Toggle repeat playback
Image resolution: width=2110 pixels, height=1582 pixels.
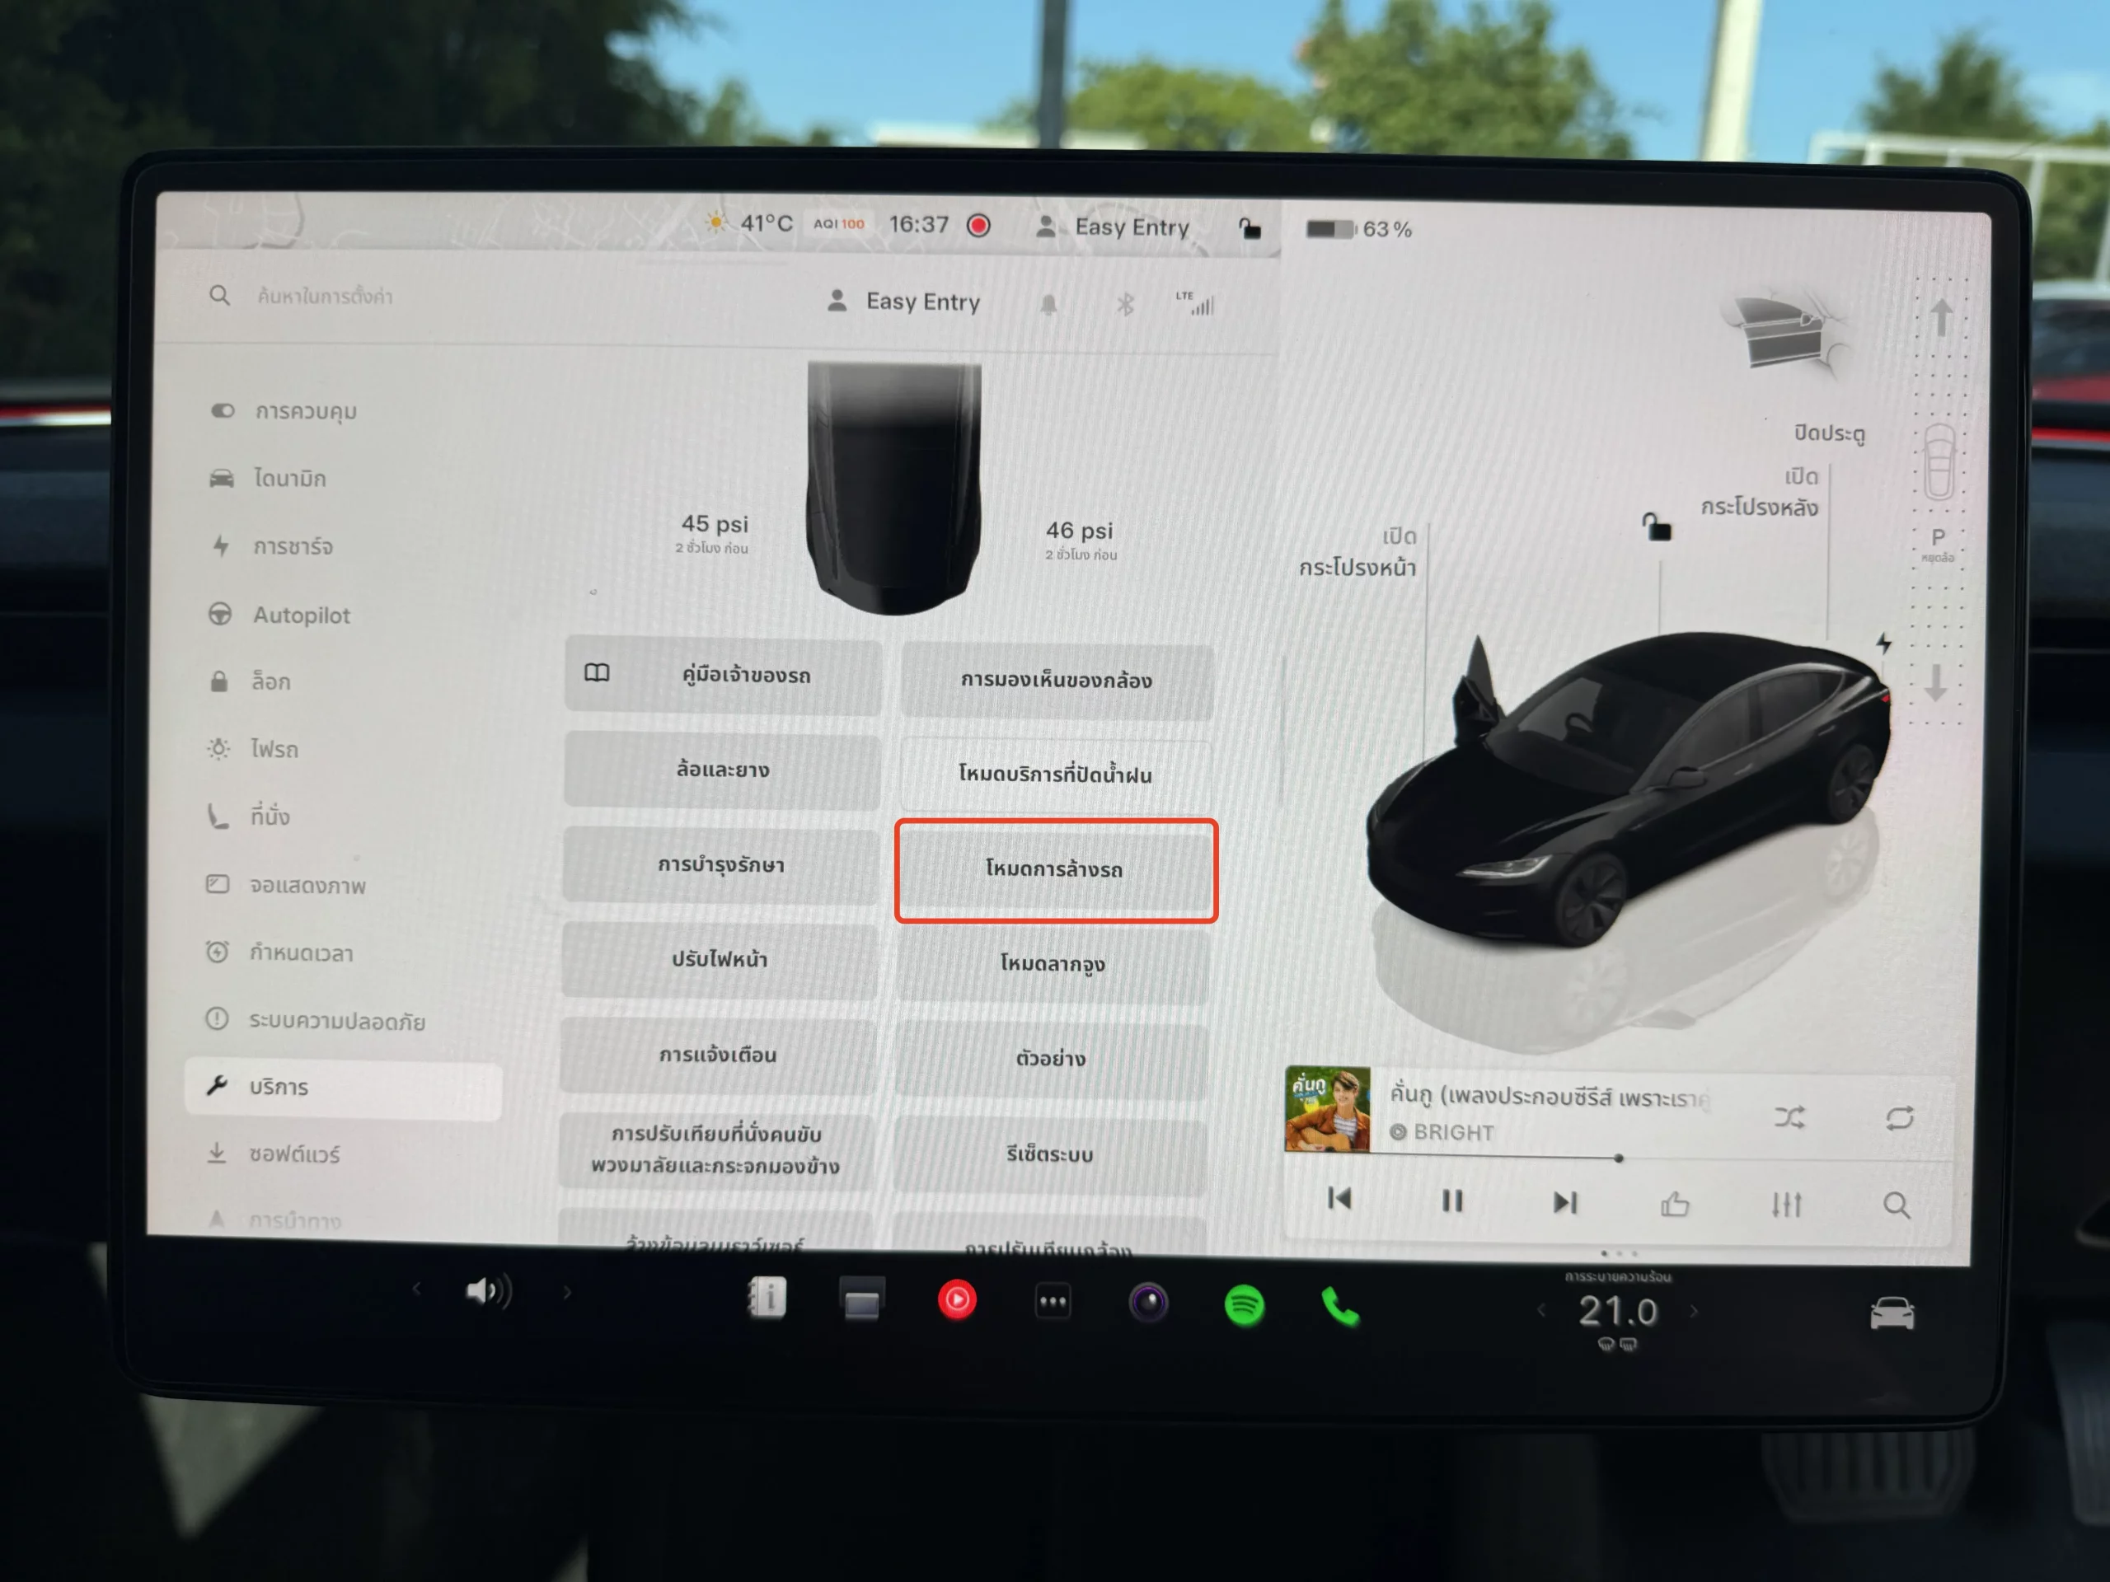pos(1899,1117)
